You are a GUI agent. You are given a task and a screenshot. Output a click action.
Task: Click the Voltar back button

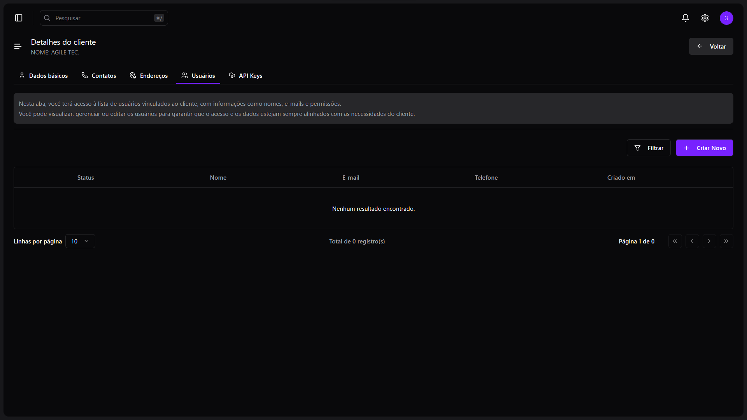(711, 46)
